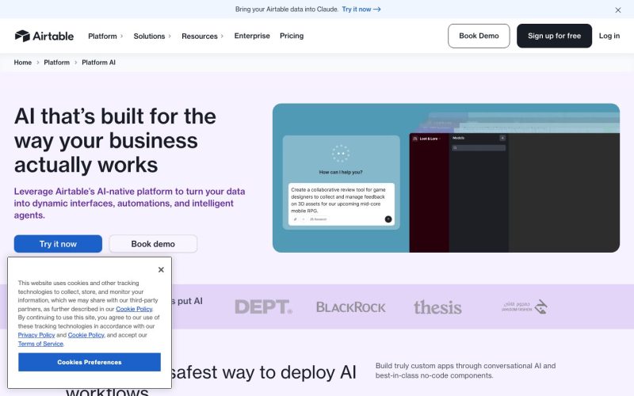Image resolution: width=634 pixels, height=396 pixels.
Task: Open the Privacy Policy link
Action: click(36, 335)
